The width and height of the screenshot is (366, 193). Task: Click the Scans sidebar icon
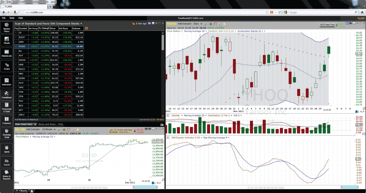[7, 66]
